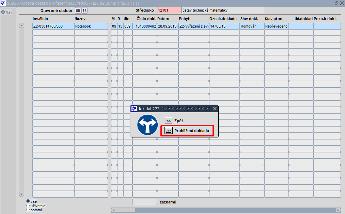Screen dimensions: 345x214
Task: Click the empty Pozn.k dokl. cell in first row
Action: pyautogui.click(x=327, y=26)
